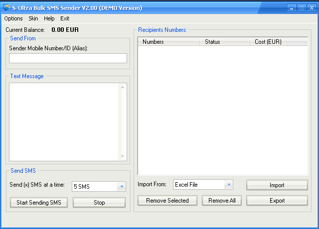Expand the Import From Excel File dropdown
Screen dimensions: 319x229
pos(229,185)
